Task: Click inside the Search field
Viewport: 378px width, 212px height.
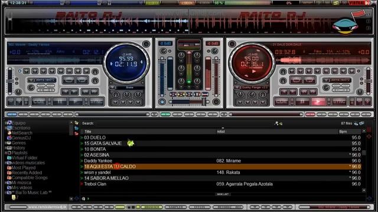Action: point(183,123)
